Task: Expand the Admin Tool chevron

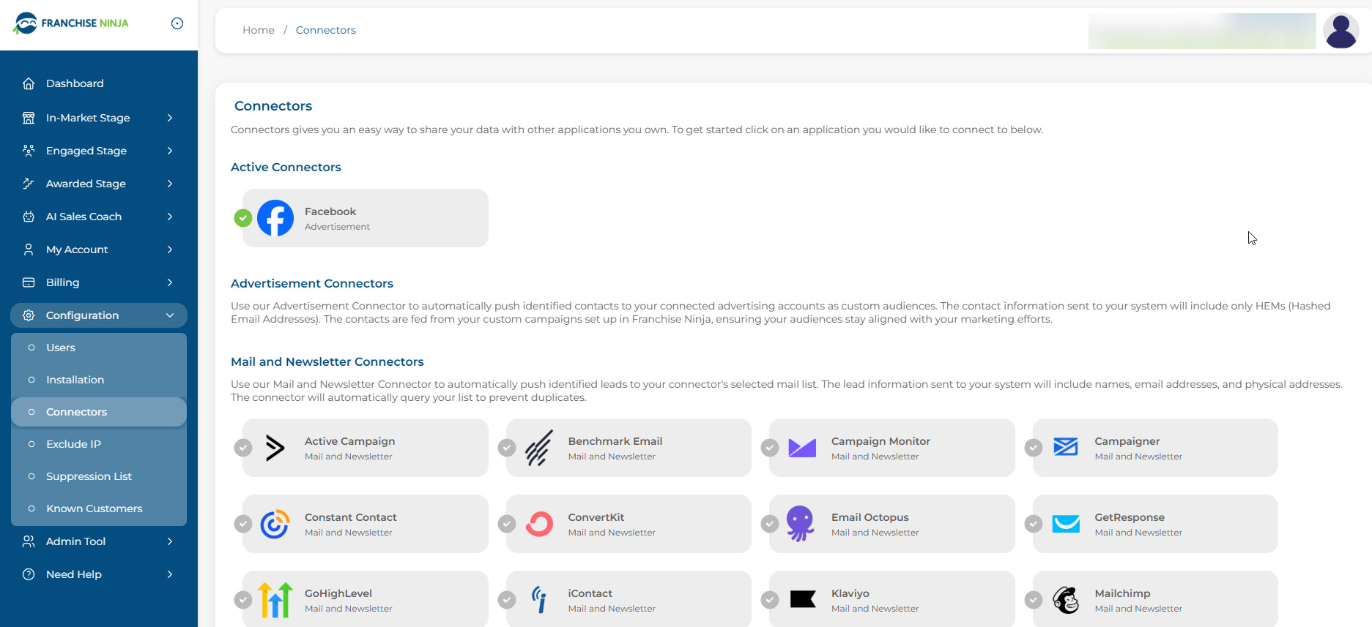Action: tap(170, 541)
